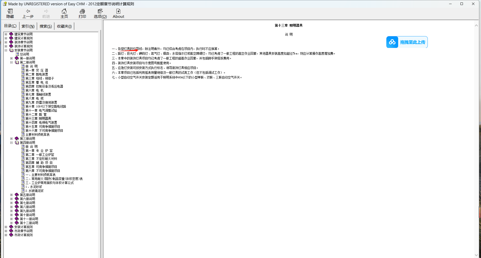
Task: Click the book icon of 安装计算规则
Action: [x=11, y=227]
